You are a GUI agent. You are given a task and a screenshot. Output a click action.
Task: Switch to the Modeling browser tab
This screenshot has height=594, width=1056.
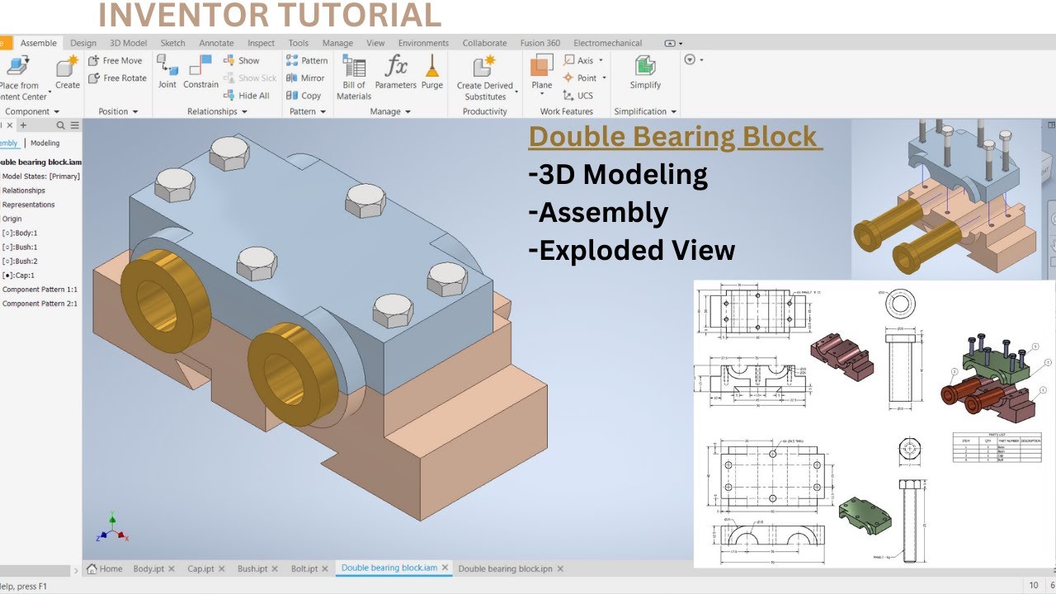coord(45,143)
